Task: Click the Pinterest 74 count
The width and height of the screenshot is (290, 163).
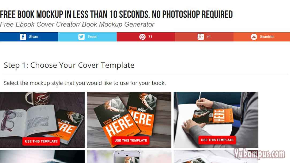Action: pos(150,37)
